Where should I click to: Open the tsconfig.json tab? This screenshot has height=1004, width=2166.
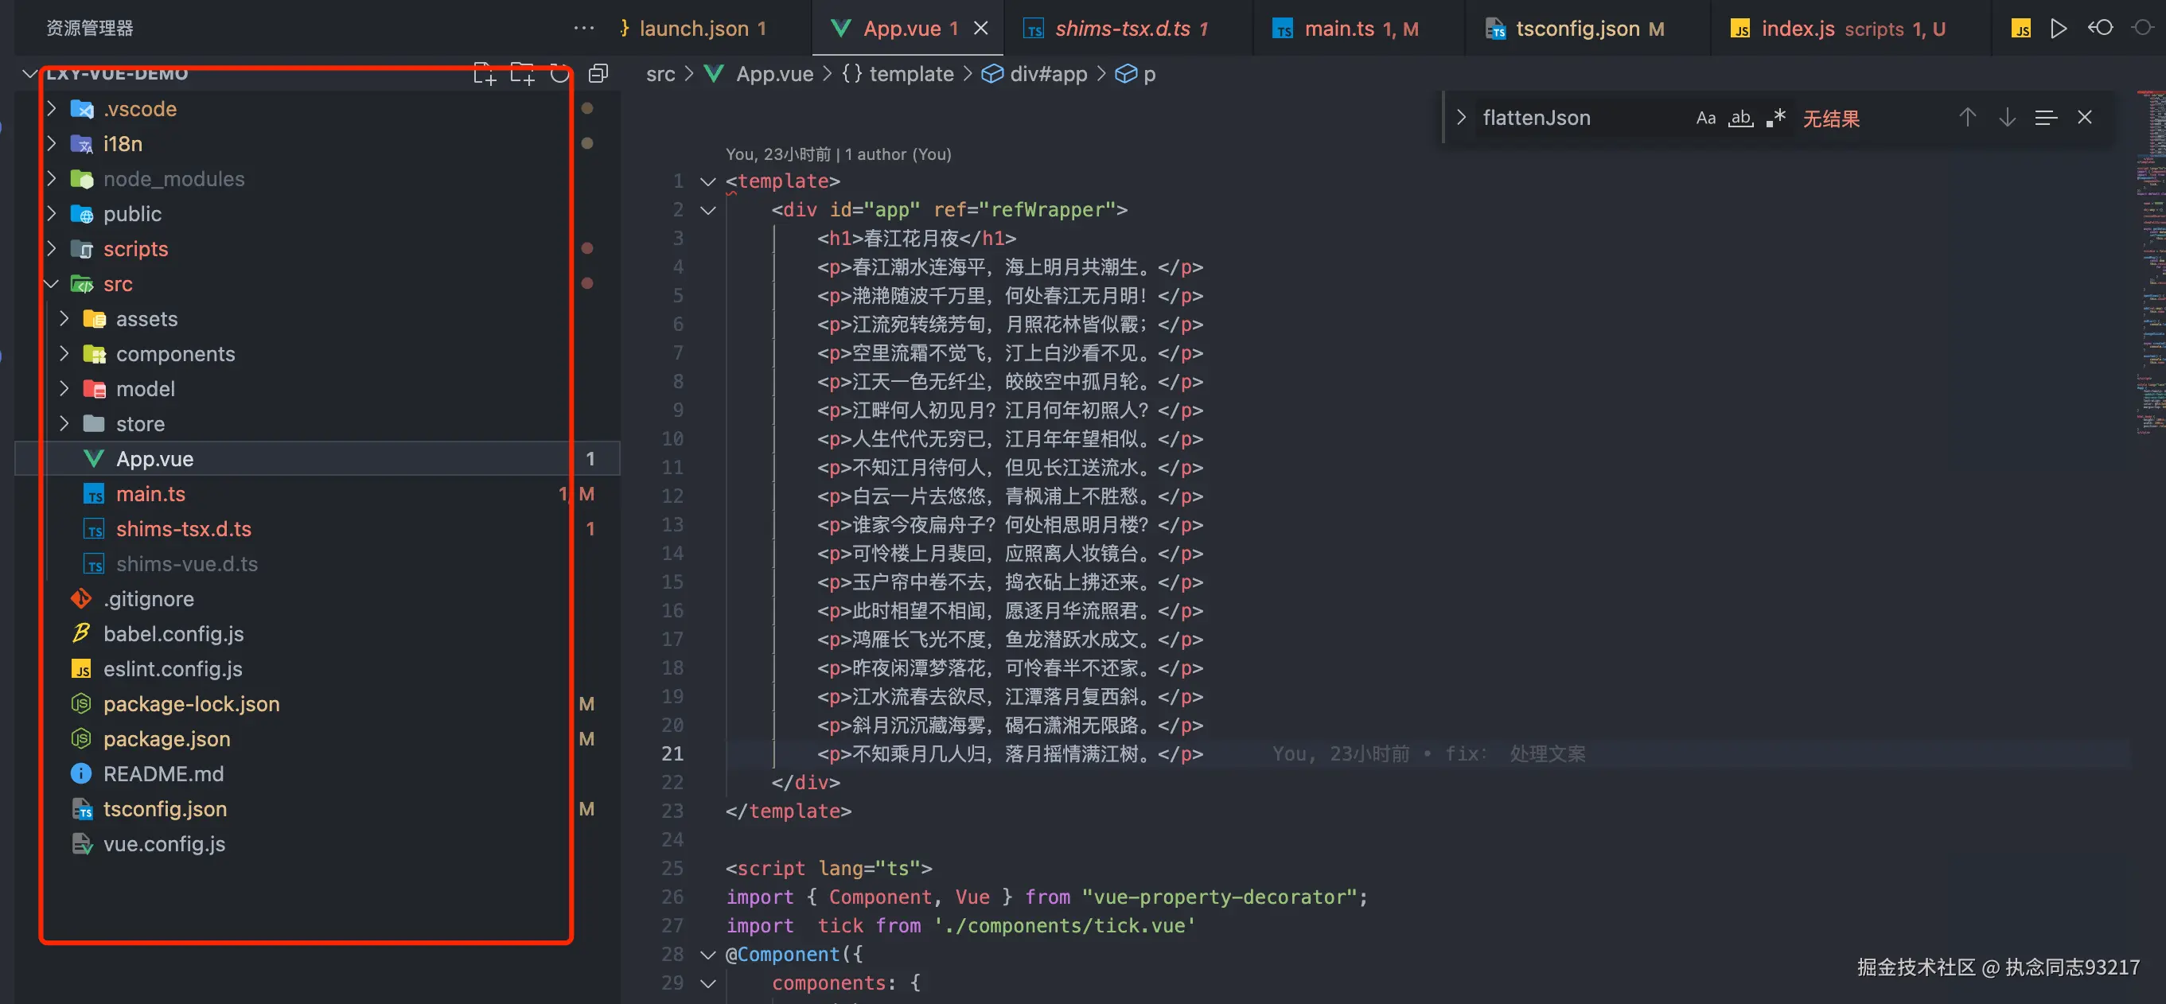[x=1576, y=29]
